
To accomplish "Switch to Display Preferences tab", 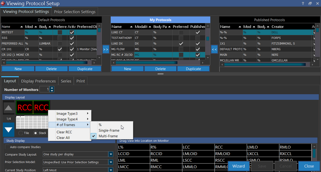I will click(x=38, y=81).
